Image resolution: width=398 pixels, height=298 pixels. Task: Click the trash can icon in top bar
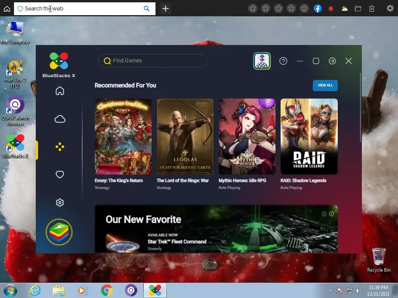(x=372, y=9)
